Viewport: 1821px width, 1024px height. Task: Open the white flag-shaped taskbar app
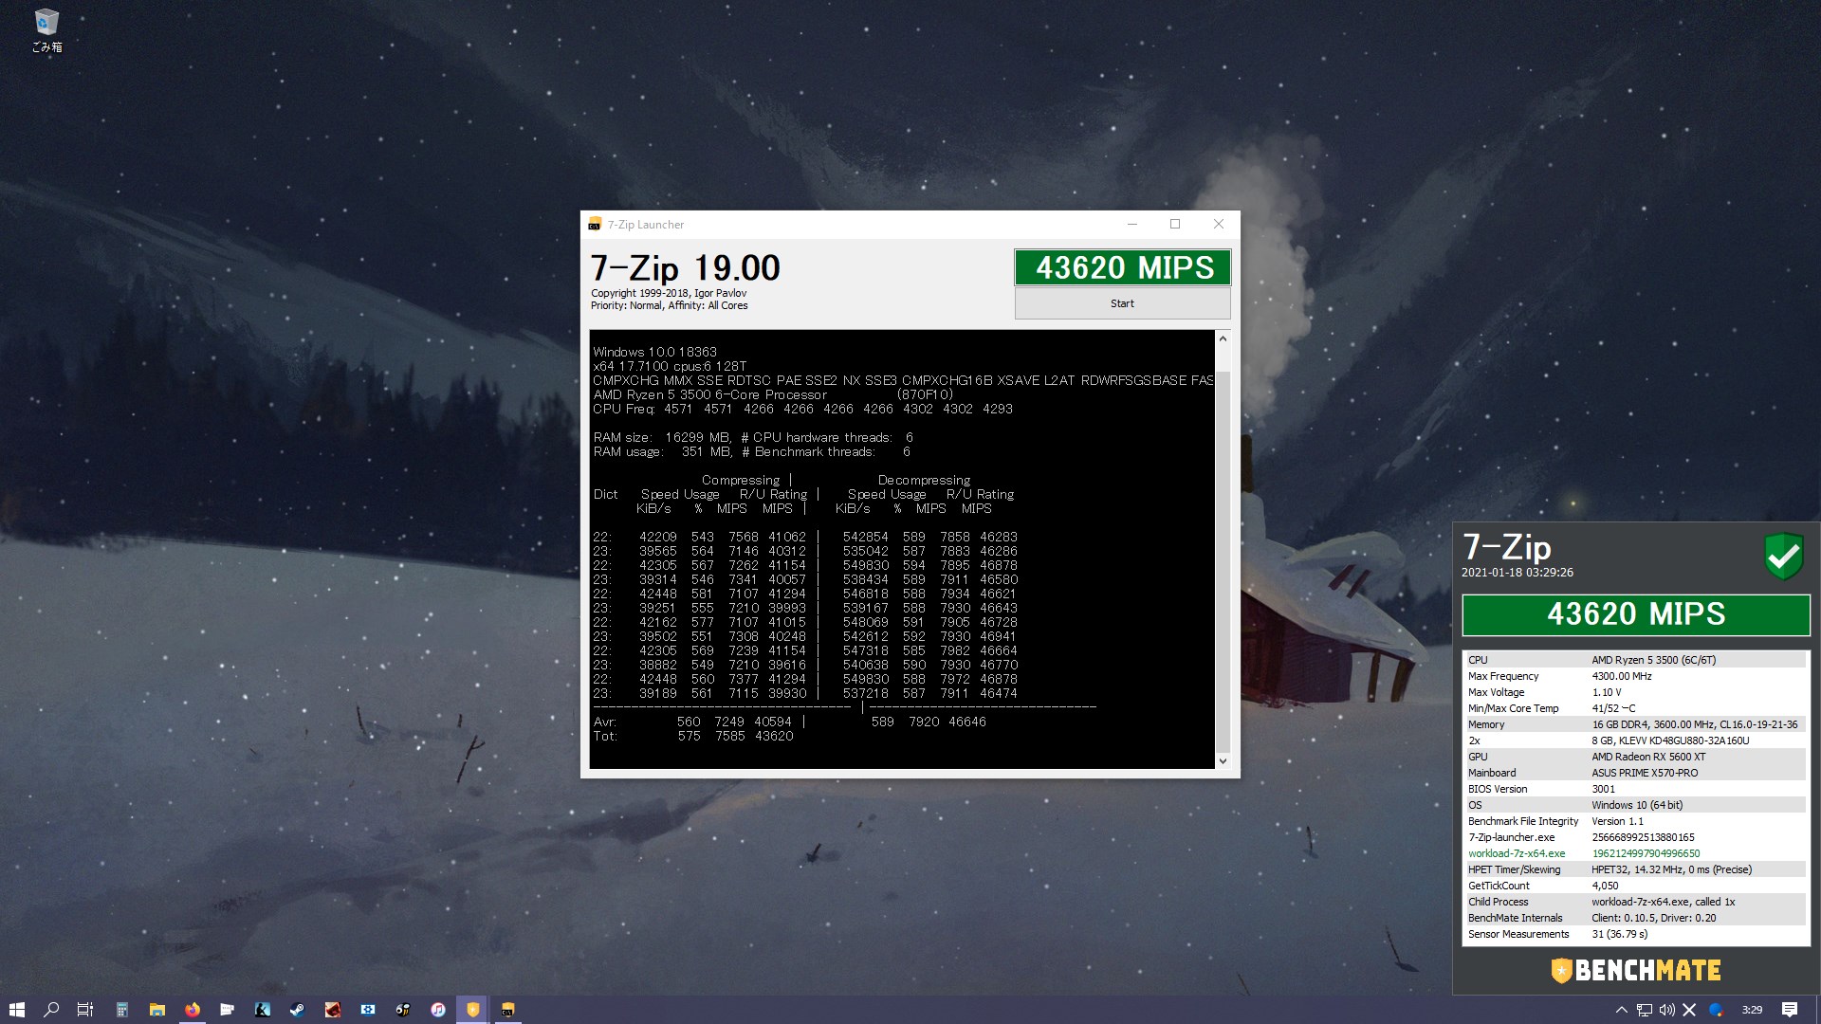(x=228, y=1010)
